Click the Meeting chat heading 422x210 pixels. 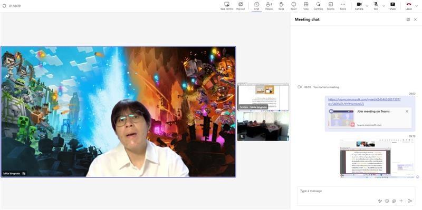click(x=307, y=19)
